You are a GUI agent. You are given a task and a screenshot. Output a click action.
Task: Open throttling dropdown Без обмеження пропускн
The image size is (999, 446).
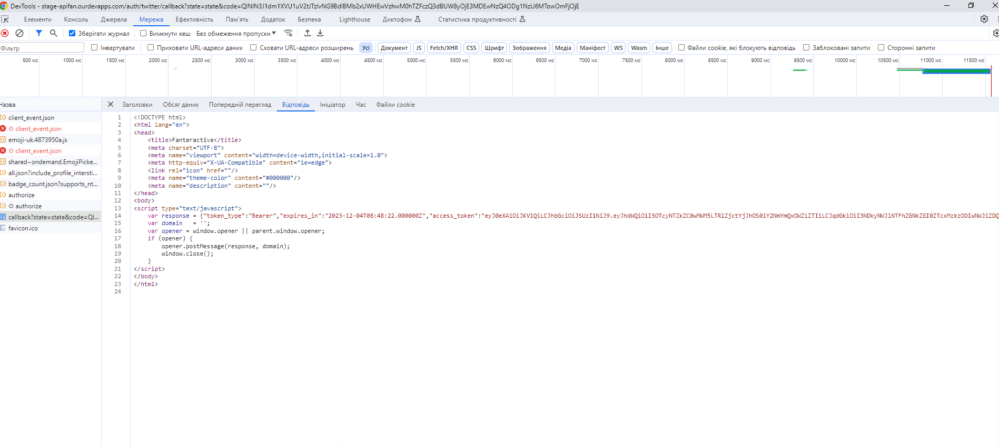(x=236, y=33)
